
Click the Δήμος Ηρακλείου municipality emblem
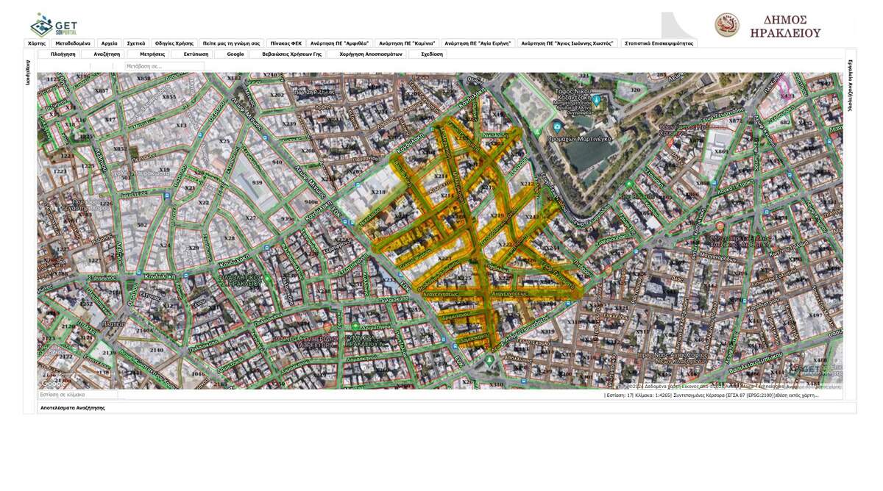726,25
